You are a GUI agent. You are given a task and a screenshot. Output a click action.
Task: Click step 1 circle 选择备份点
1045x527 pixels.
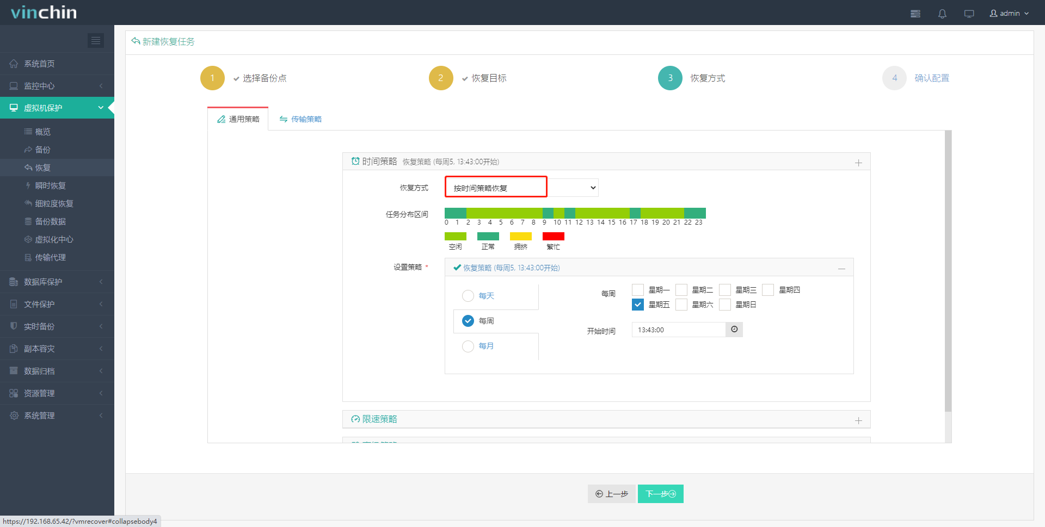tap(212, 78)
